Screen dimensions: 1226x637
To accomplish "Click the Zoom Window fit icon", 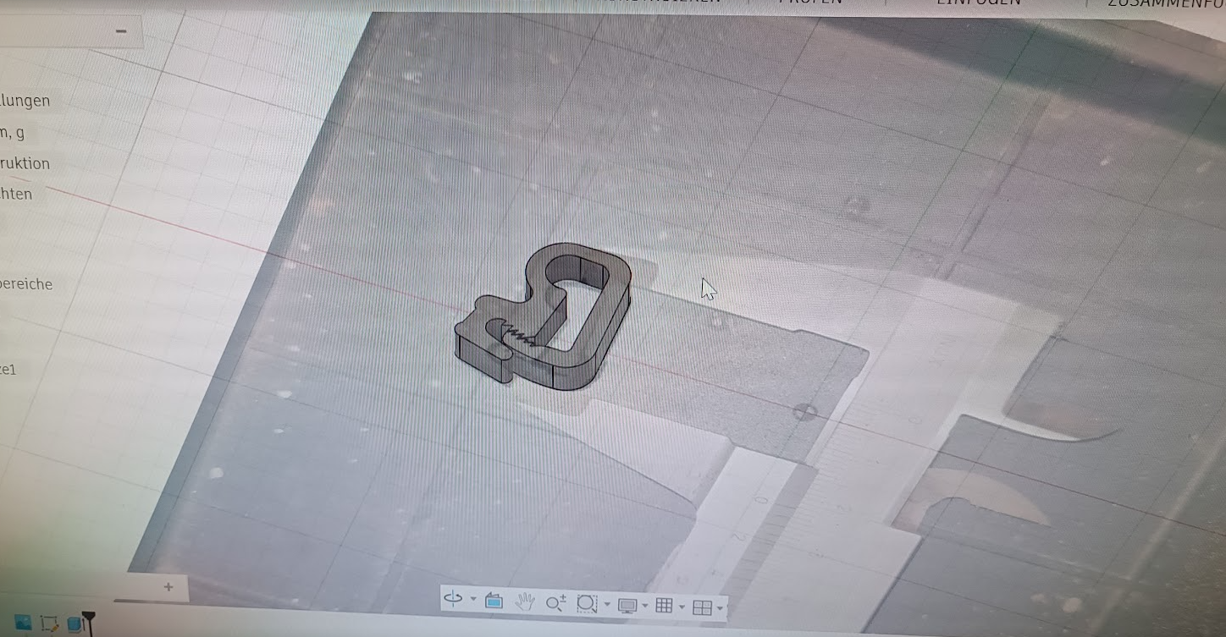I will pyautogui.click(x=587, y=604).
